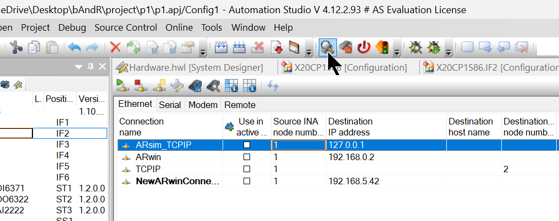This screenshot has height=221, width=559.
Task: Select IF2 in left hardware tree
Action: 63,133
